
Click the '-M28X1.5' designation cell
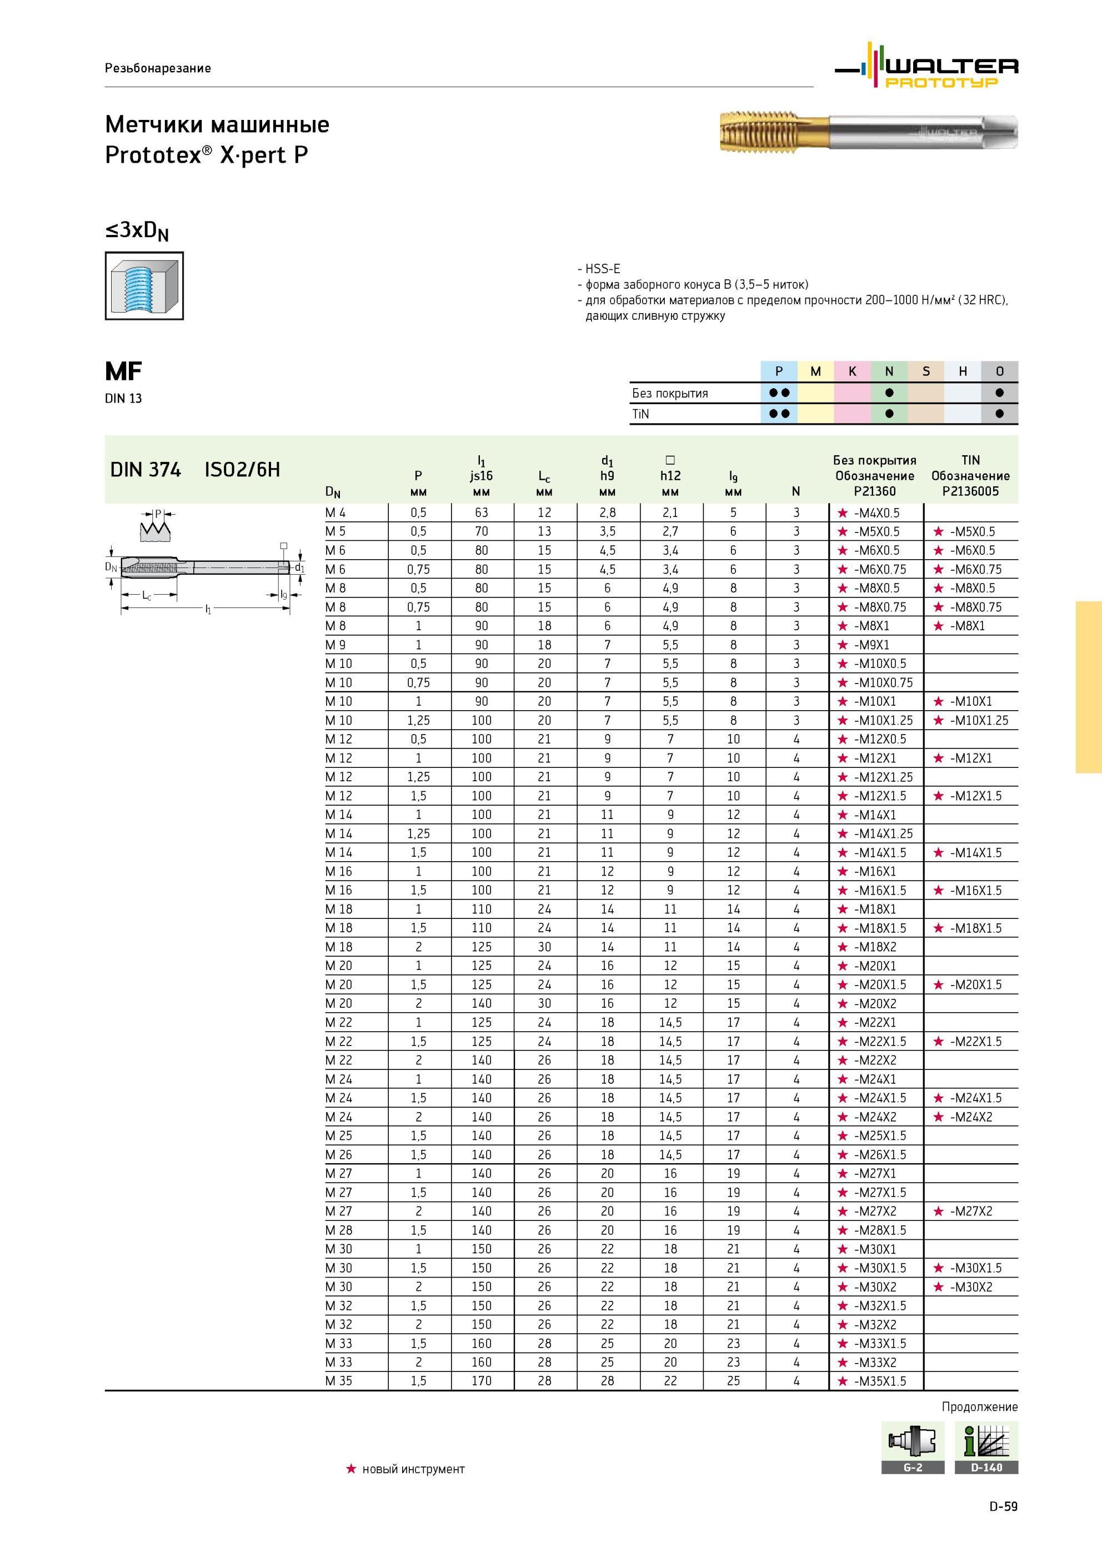[880, 1230]
